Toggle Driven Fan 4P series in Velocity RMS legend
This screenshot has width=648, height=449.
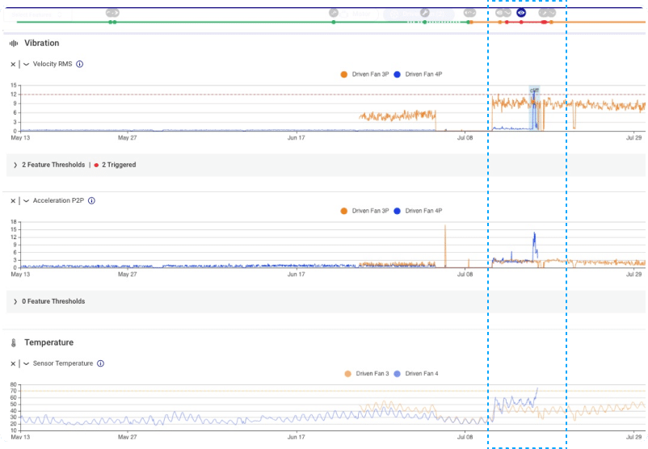pos(418,74)
